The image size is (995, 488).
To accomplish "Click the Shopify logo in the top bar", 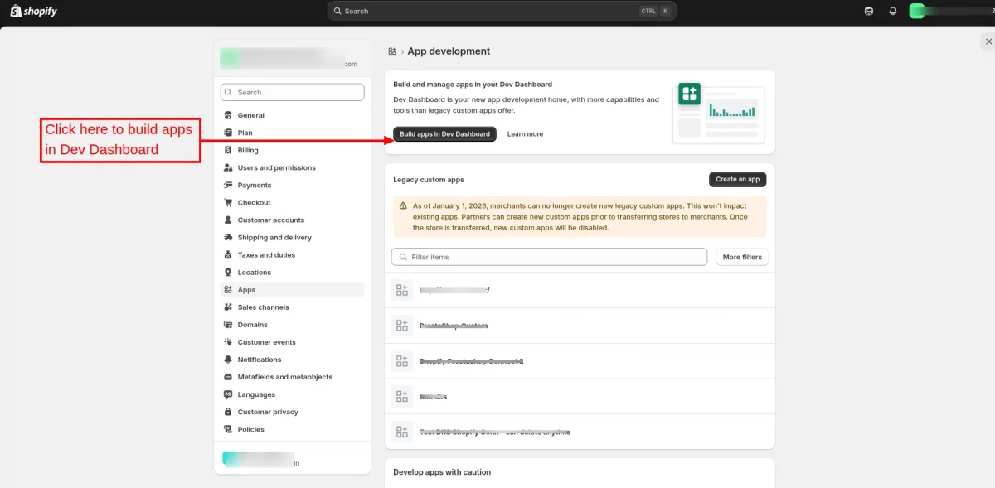I will pyautogui.click(x=33, y=11).
